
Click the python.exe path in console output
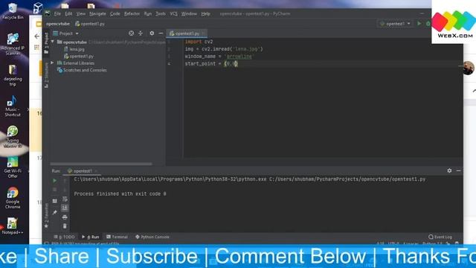pos(170,179)
